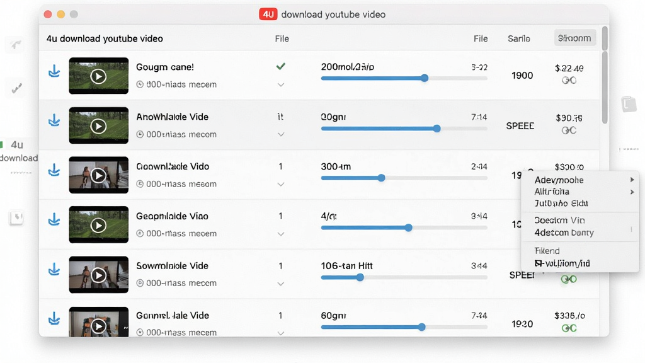
Task: Expand chevron in Sowmolniole Vide row
Action: [281, 284]
